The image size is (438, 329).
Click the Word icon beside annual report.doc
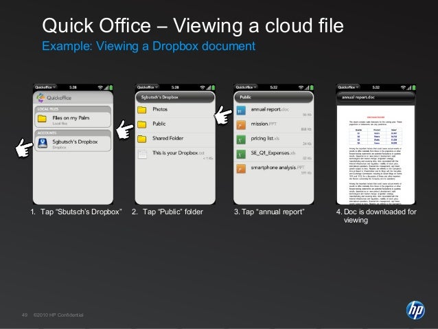click(x=240, y=111)
